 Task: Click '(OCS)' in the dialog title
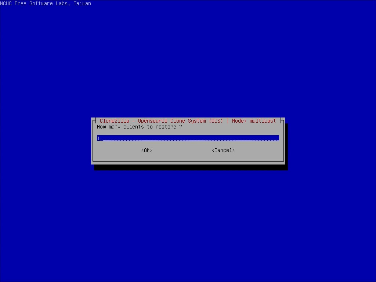(216, 121)
